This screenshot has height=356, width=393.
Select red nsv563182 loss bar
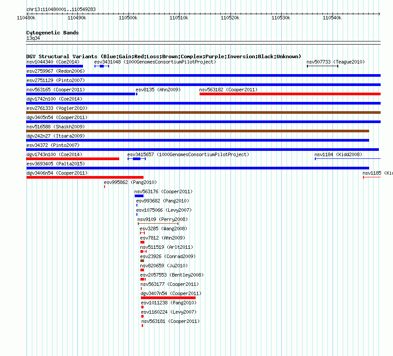(x=290, y=94)
